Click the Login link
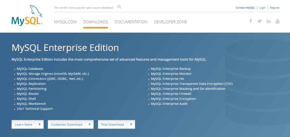The width and height of the screenshot is (290, 137). tap(262, 8)
